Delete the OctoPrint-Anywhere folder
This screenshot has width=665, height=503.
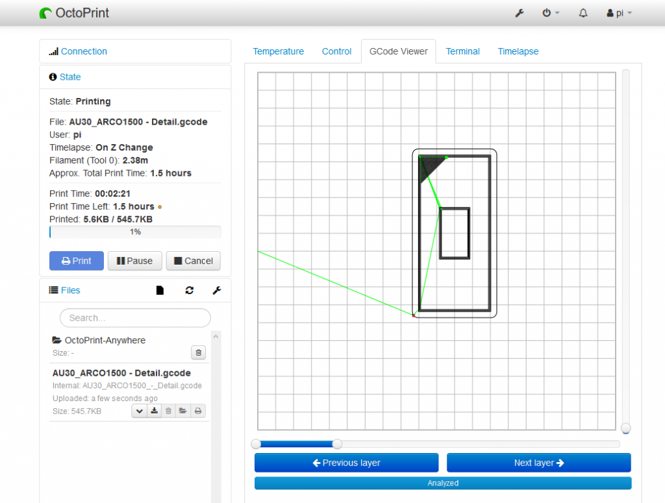point(199,352)
